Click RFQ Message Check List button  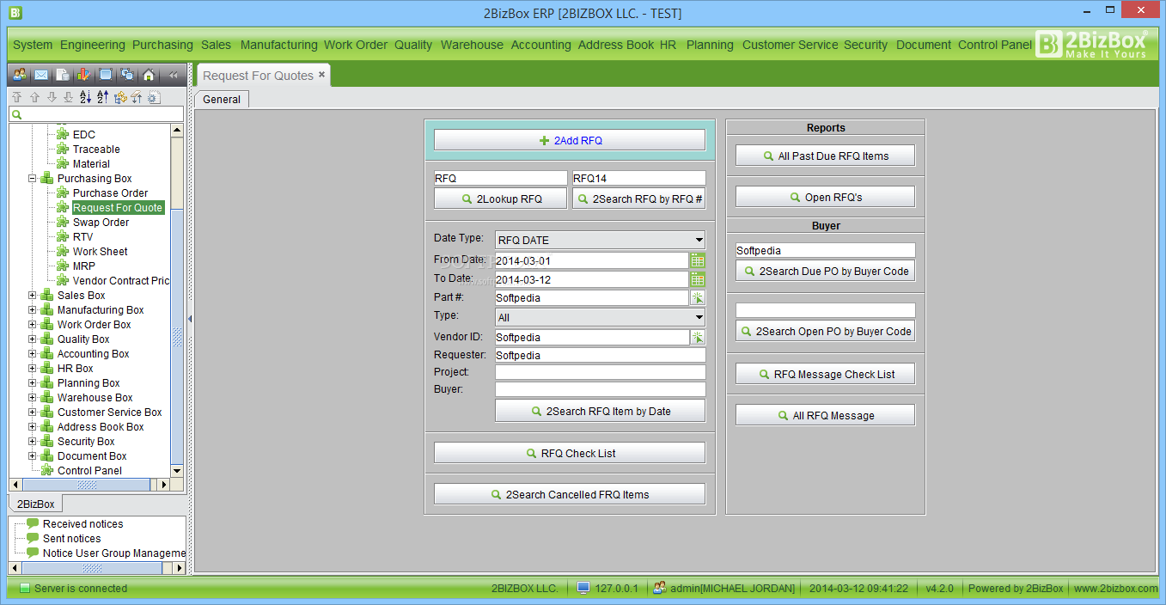(x=825, y=374)
